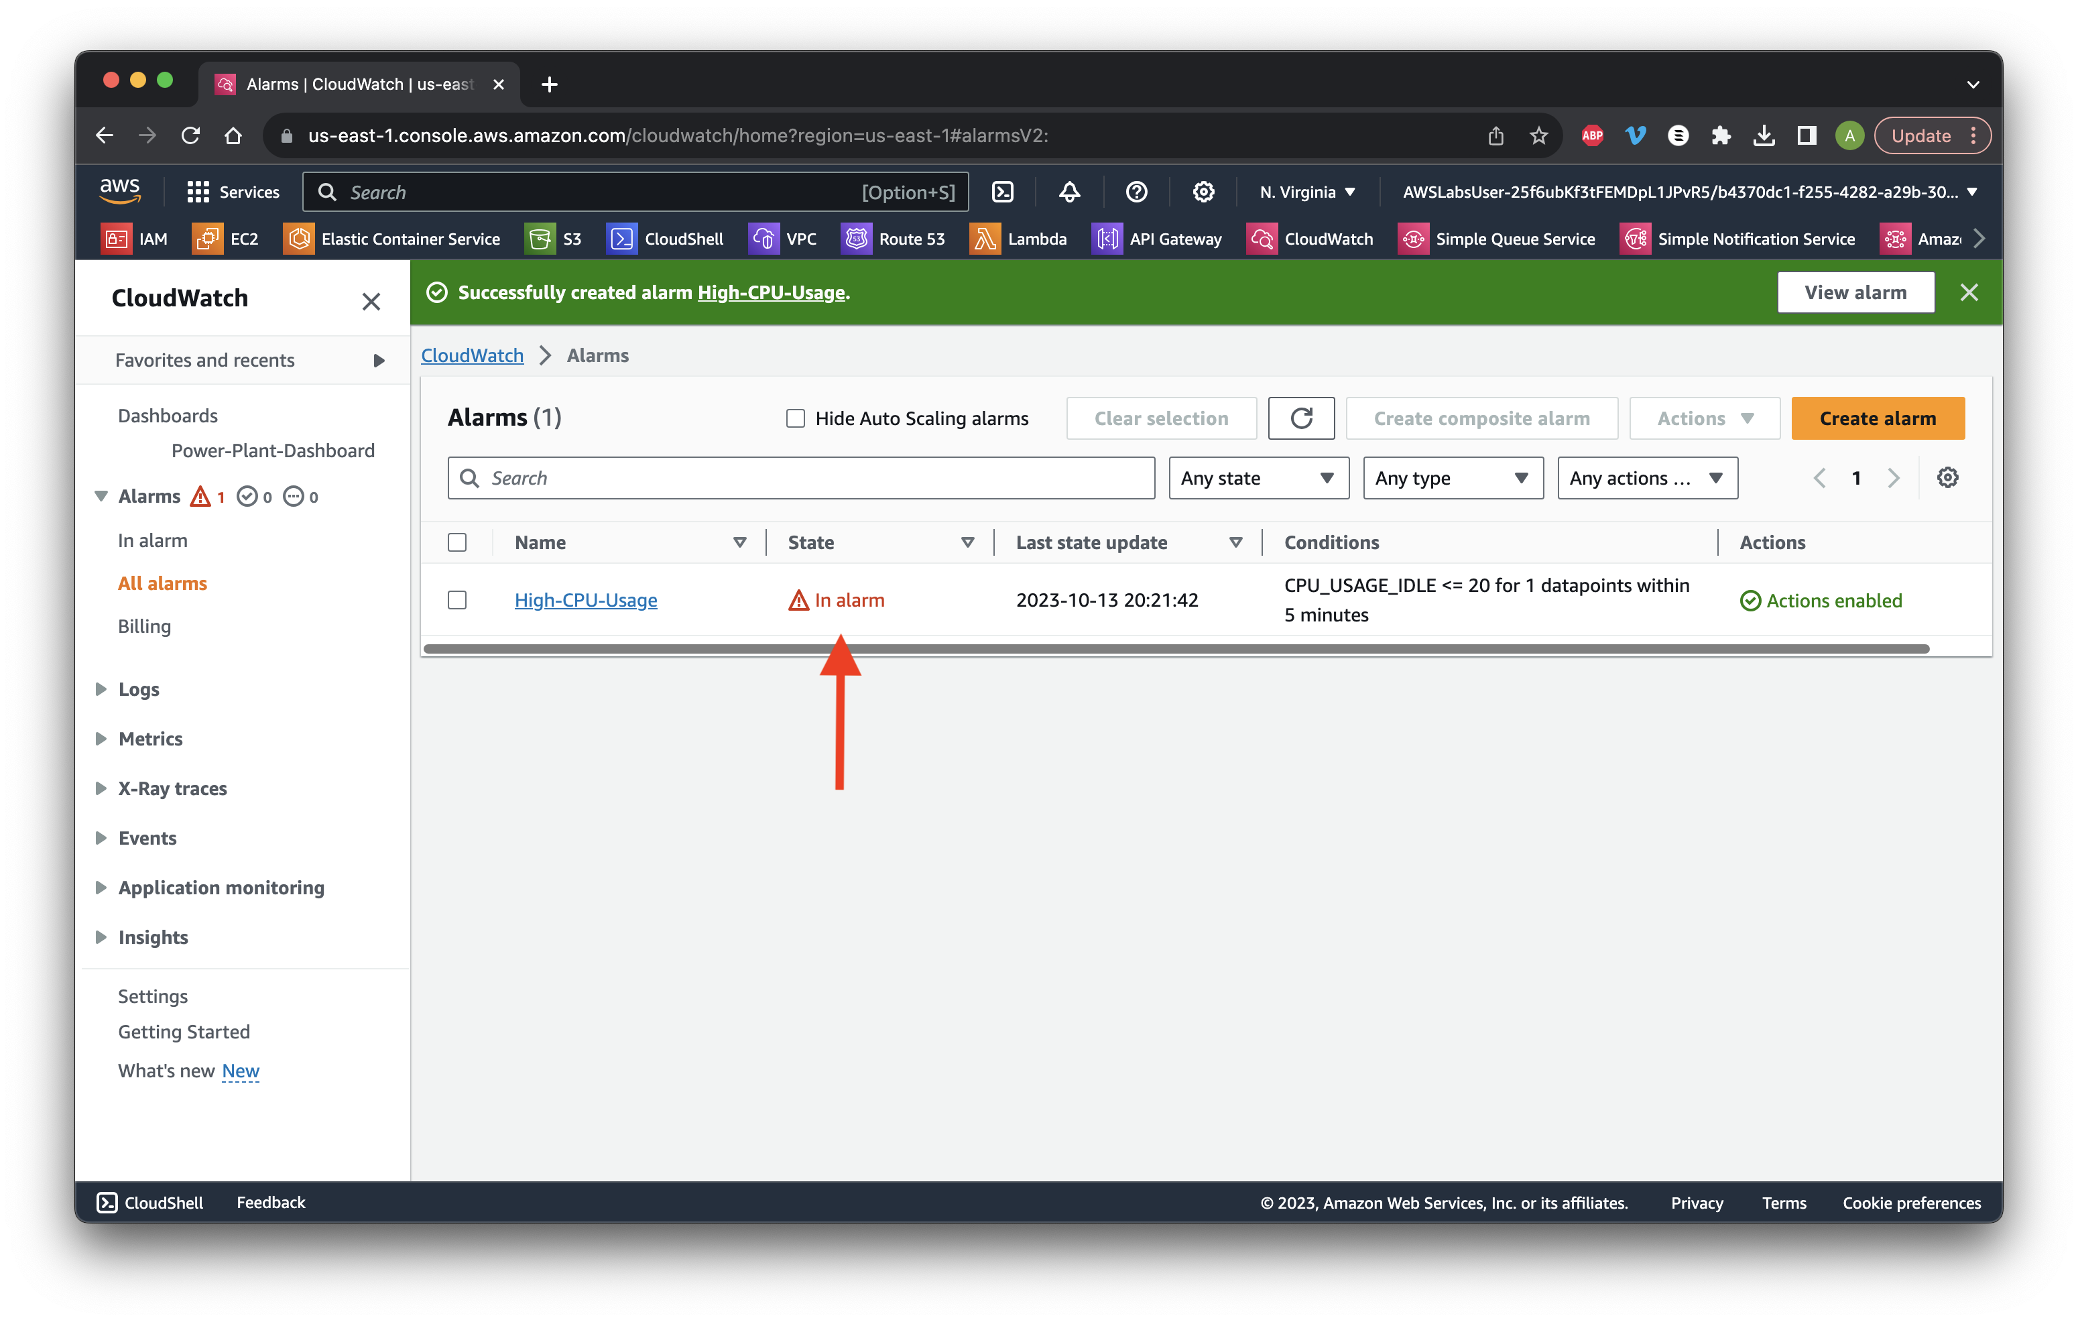This screenshot has height=1322, width=2078.
Task: Select the High-CPU-Usage alarm row checkbox
Action: click(457, 600)
